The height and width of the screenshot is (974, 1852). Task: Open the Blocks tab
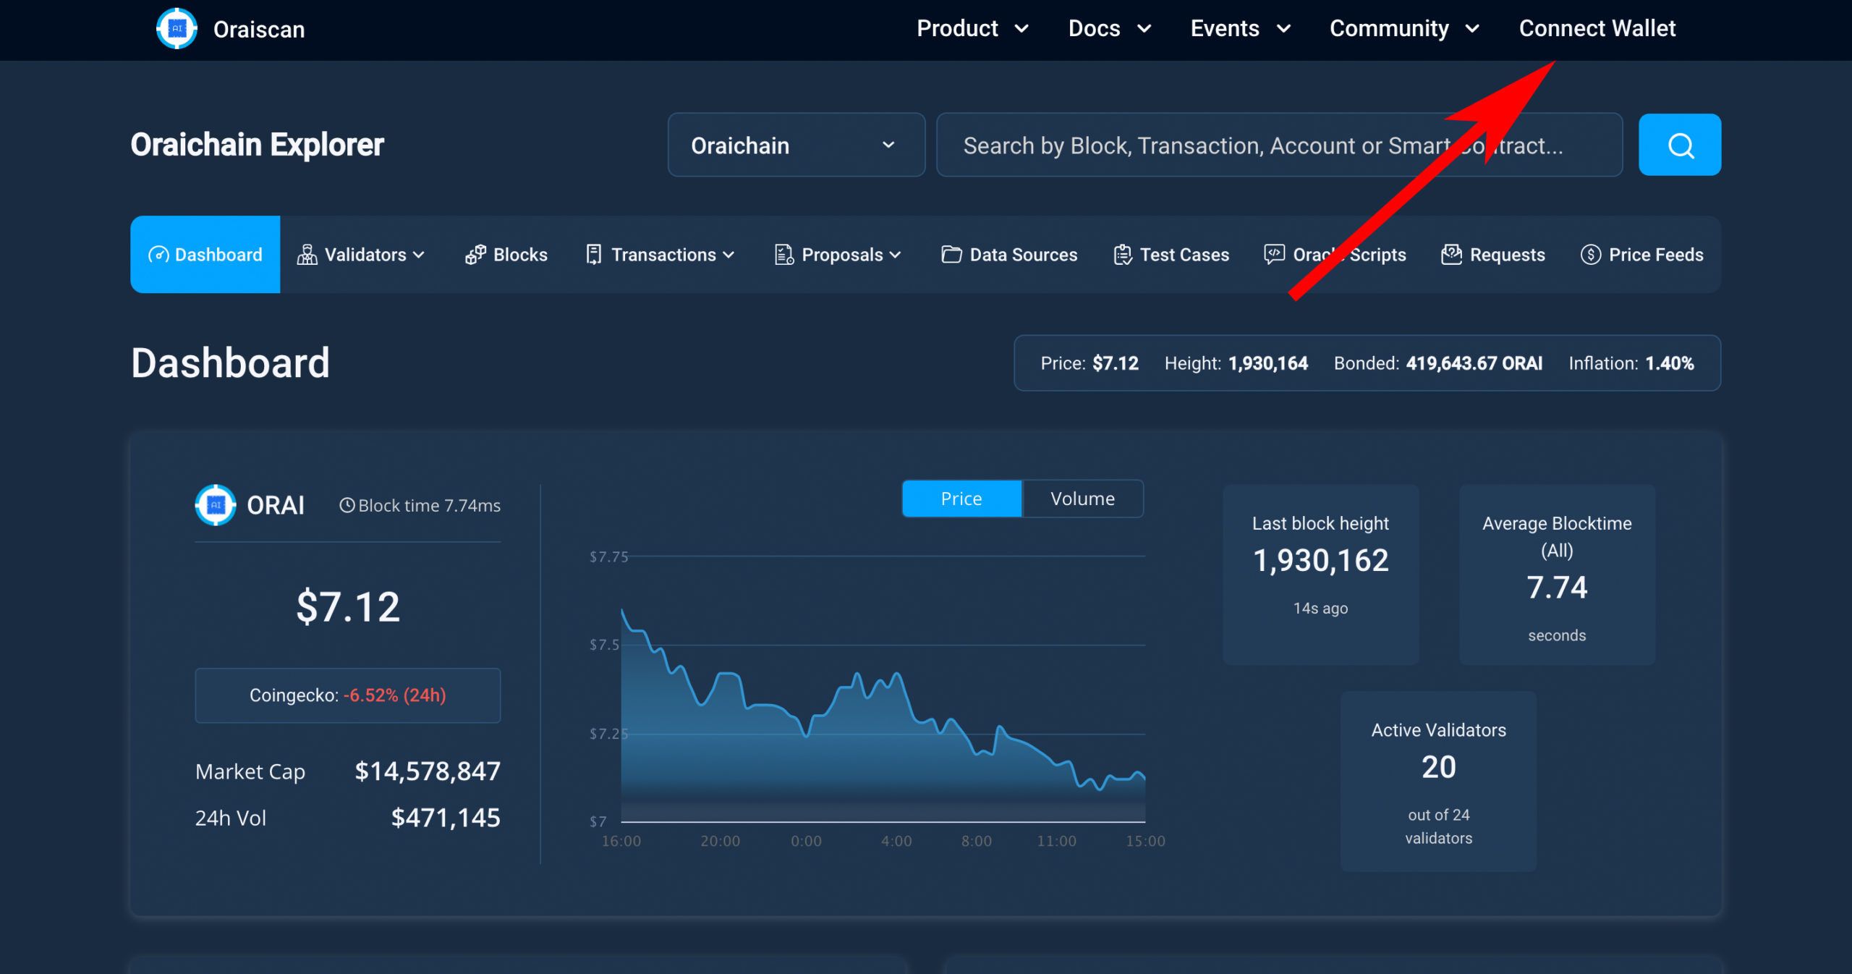tap(506, 255)
